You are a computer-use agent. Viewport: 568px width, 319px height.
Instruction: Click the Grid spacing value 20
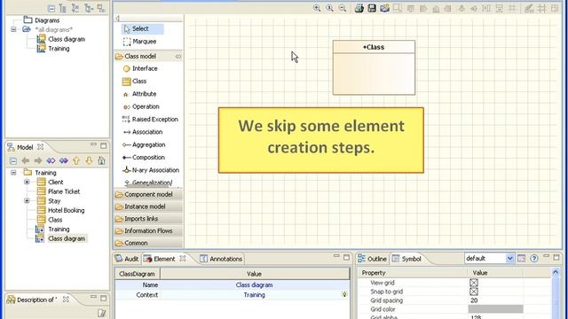[x=474, y=300]
